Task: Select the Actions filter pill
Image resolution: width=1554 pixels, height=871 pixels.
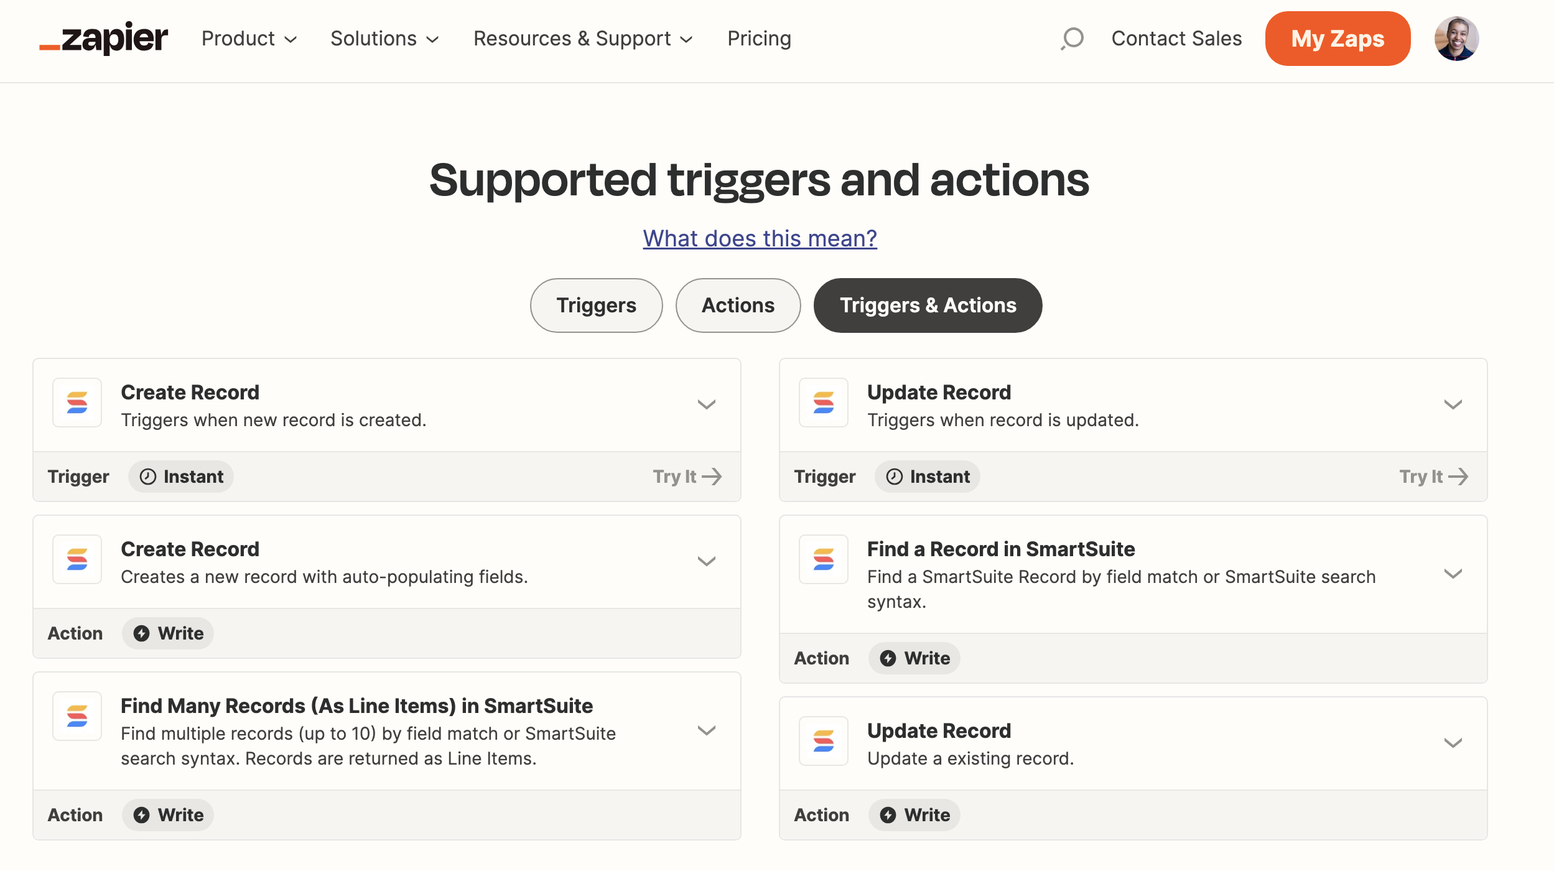Action: tap(738, 305)
